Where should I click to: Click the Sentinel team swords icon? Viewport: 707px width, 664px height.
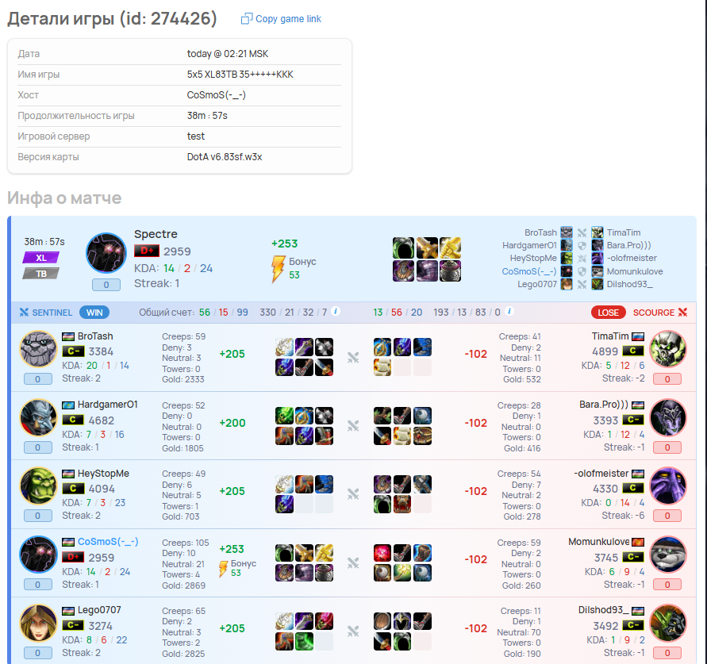[24, 313]
